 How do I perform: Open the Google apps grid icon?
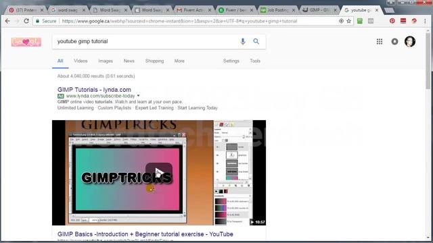click(380, 41)
